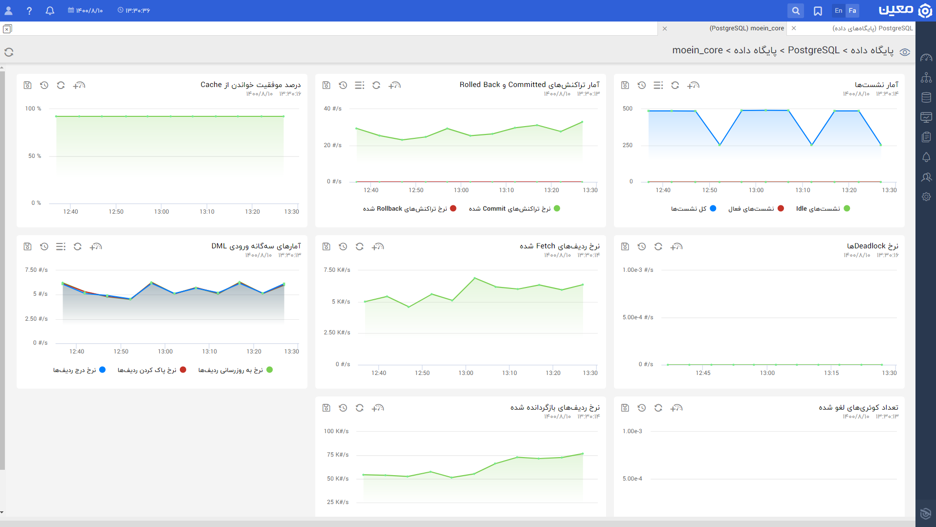Click the date display in top bar
Screen dimensions: 936x527
pos(86,10)
